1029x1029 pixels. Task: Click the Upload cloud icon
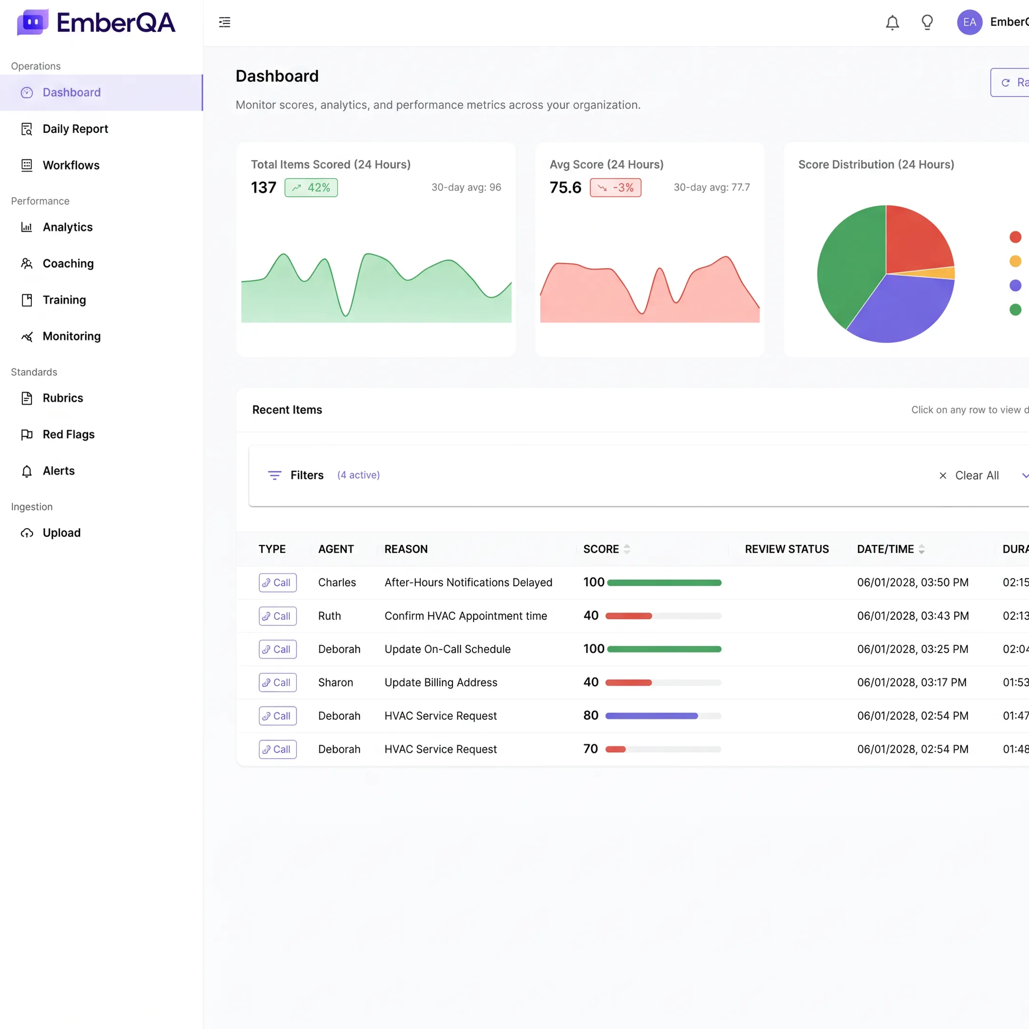click(x=27, y=533)
